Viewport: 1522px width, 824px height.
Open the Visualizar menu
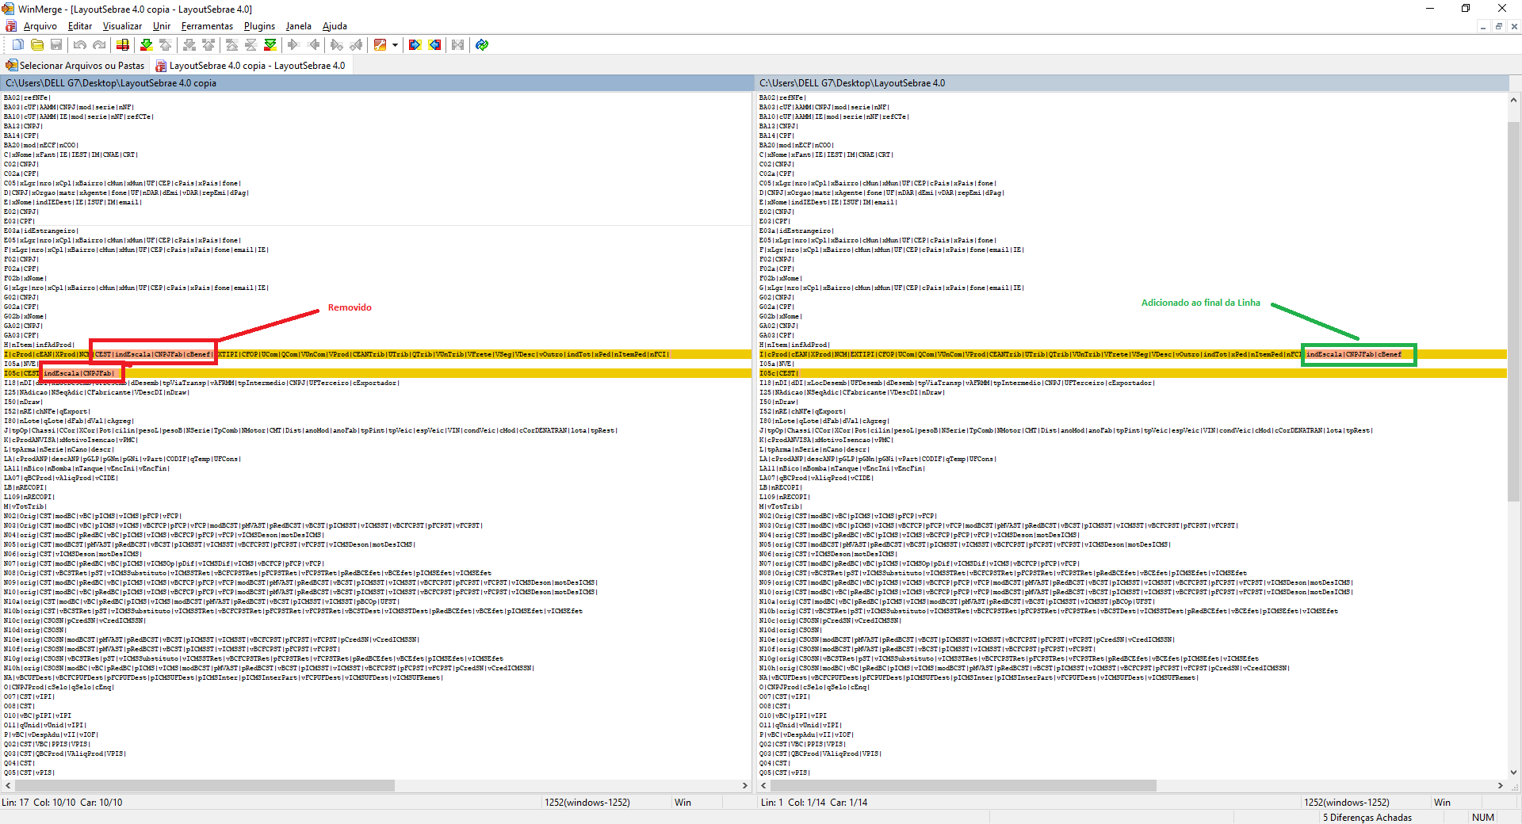click(x=122, y=26)
